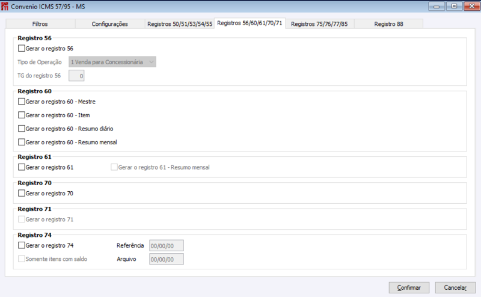Close the Convenio ICMS 57/95 window
The height and width of the screenshot is (297, 481).
pyautogui.click(x=472, y=6)
